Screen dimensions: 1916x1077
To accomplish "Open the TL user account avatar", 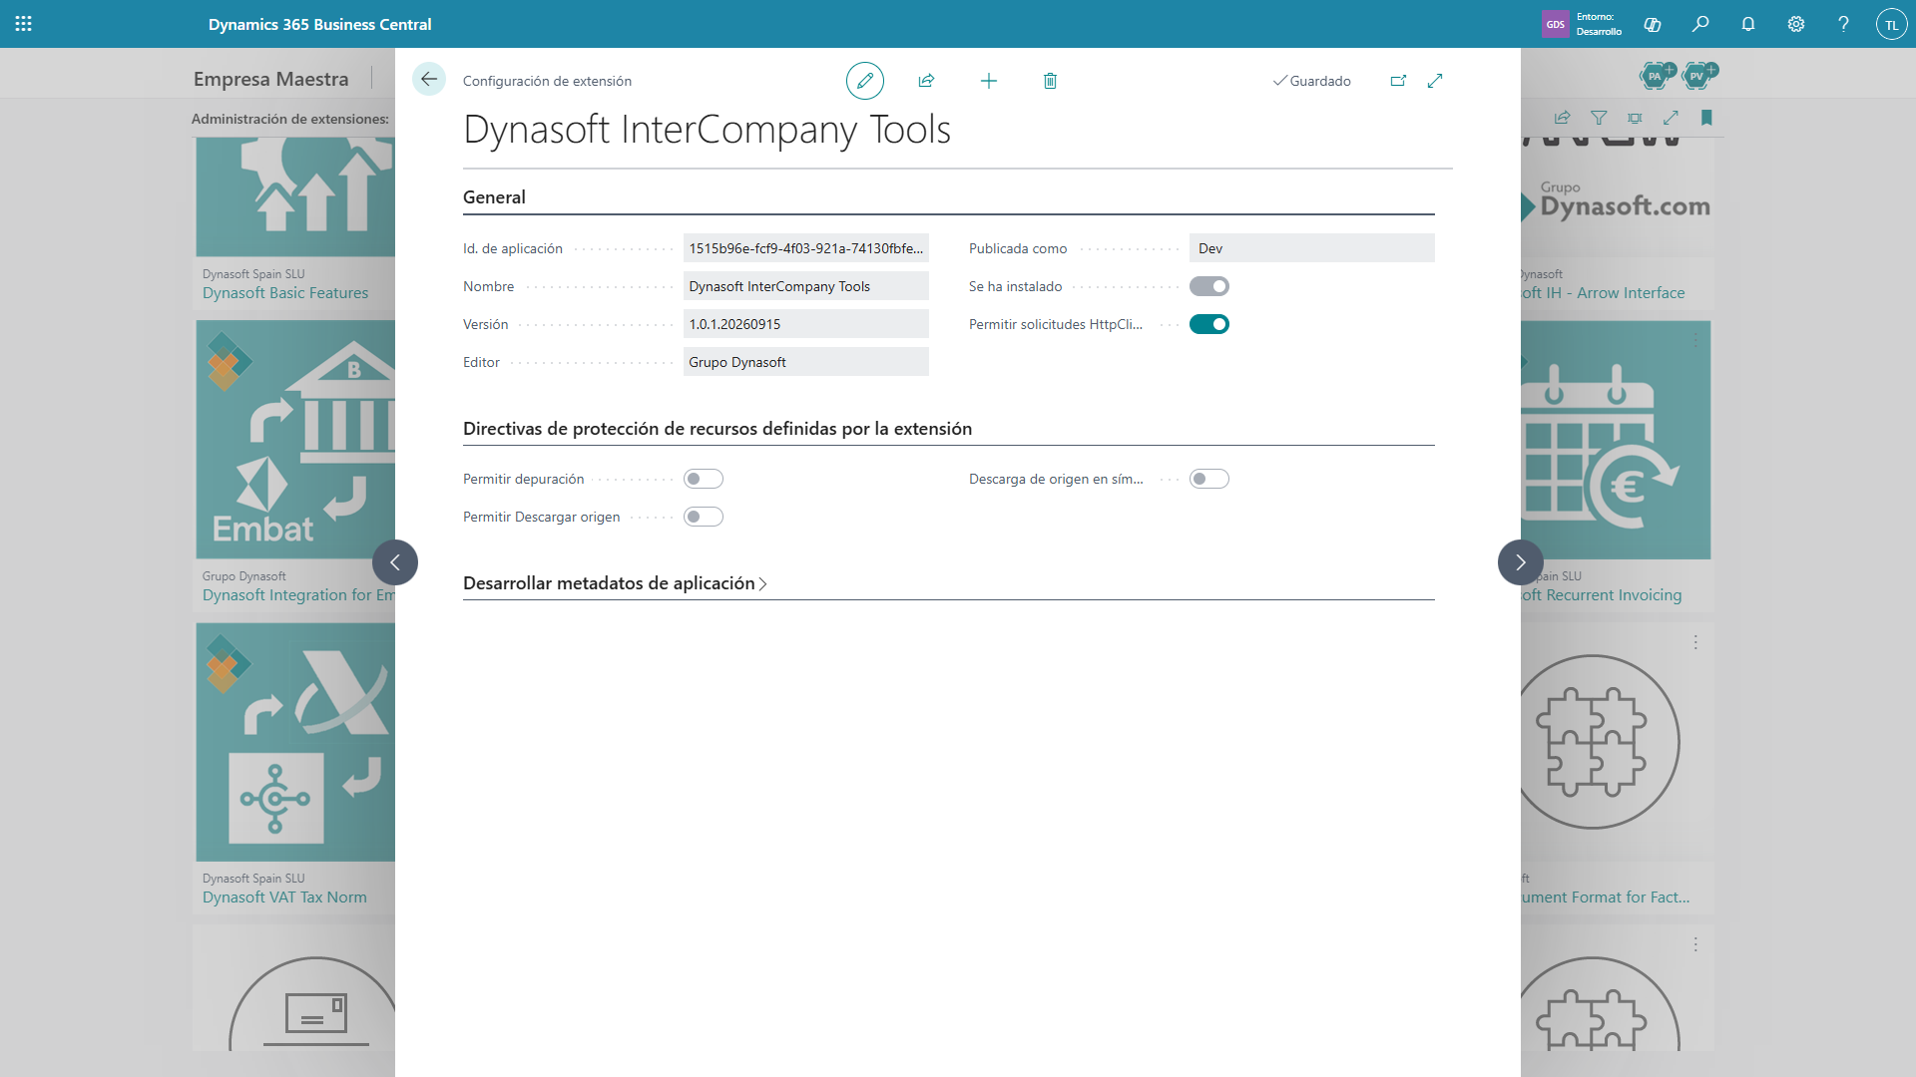I will [x=1891, y=24].
